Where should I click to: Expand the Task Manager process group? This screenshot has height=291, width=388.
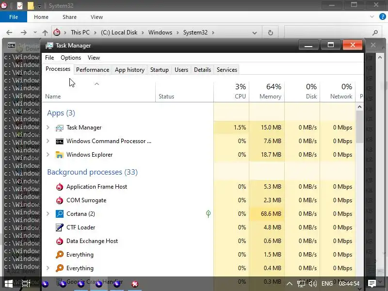48,128
